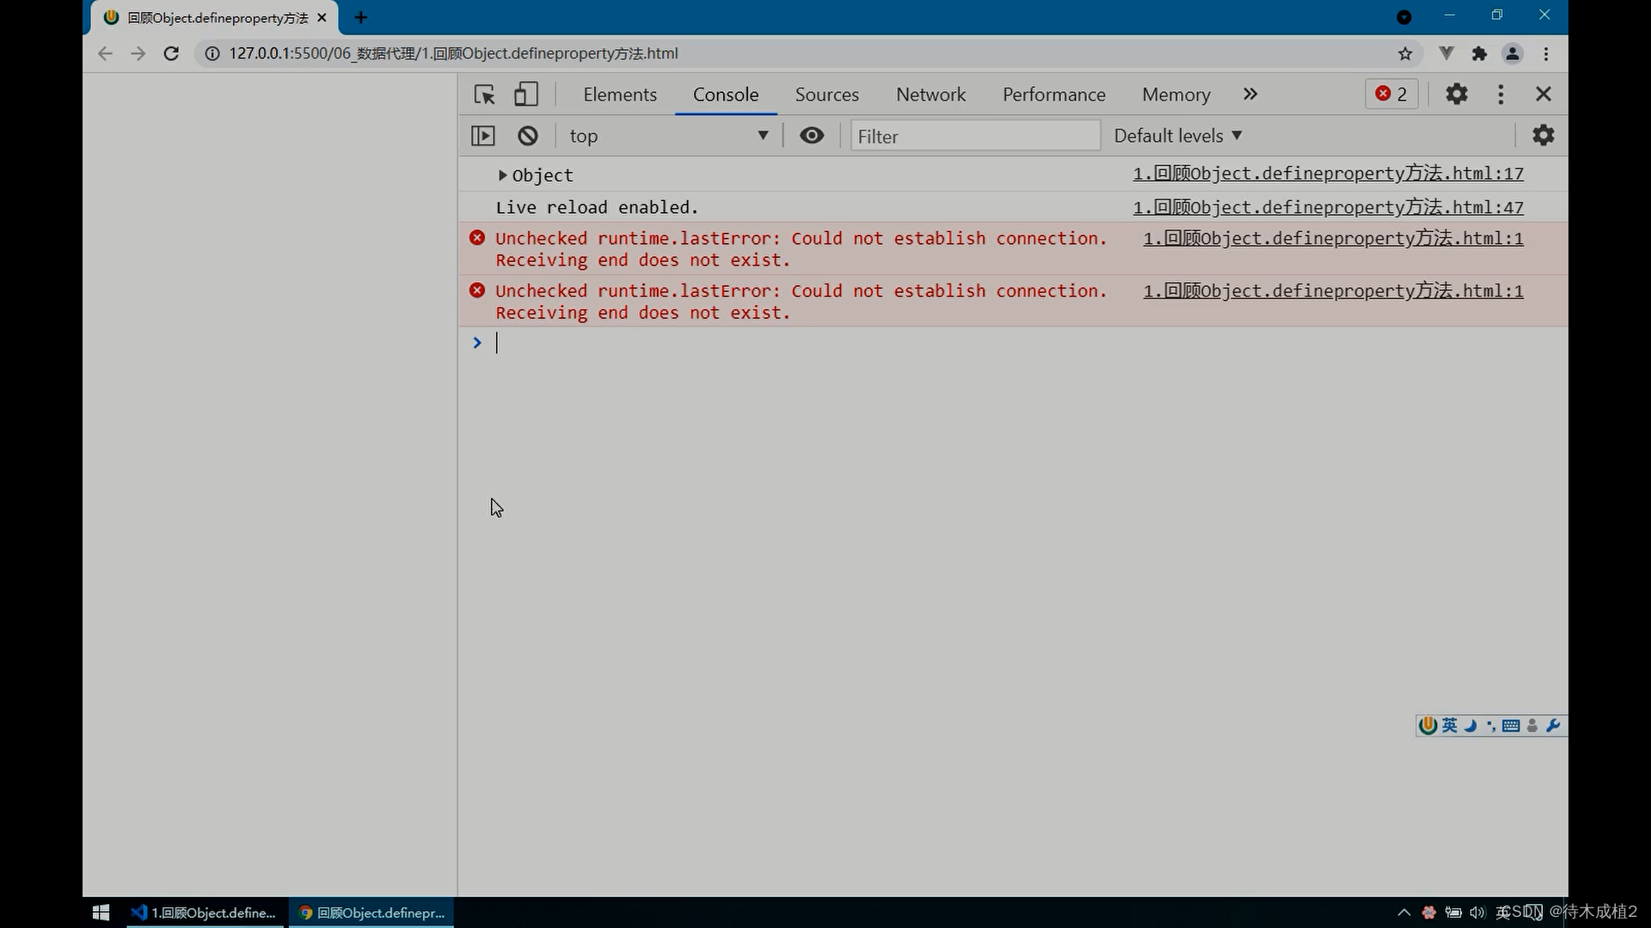Open the Default levels dropdown

pos(1177,136)
